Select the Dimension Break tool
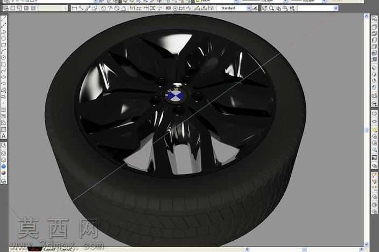Screen dimensions: 379x252 pos(160,9)
